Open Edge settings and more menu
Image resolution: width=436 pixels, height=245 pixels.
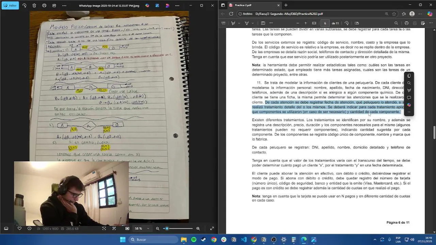pyautogui.click(x=420, y=14)
